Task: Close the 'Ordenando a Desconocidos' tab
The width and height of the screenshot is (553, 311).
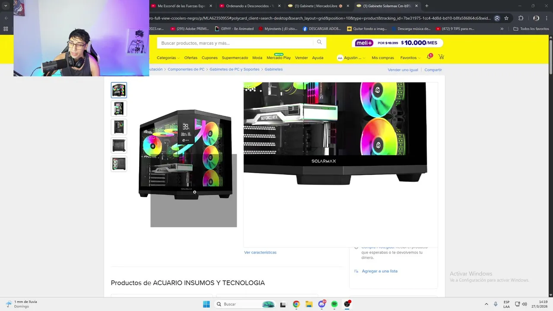Action: 279,6
